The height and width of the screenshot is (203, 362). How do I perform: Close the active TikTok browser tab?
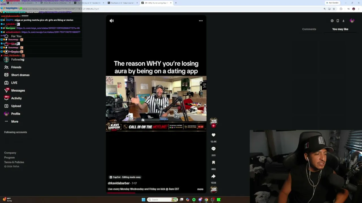[171, 3]
